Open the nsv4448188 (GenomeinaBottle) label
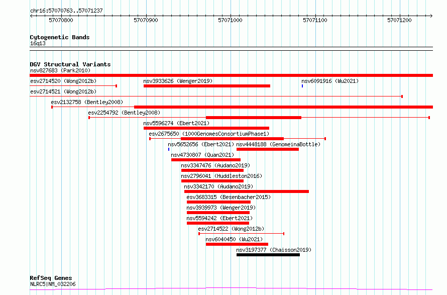 278,144
